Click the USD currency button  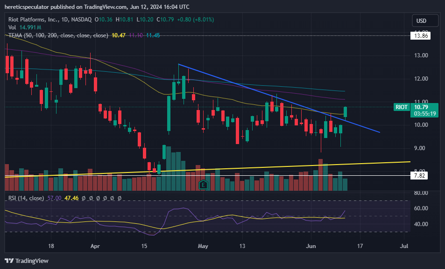[x=425, y=21]
